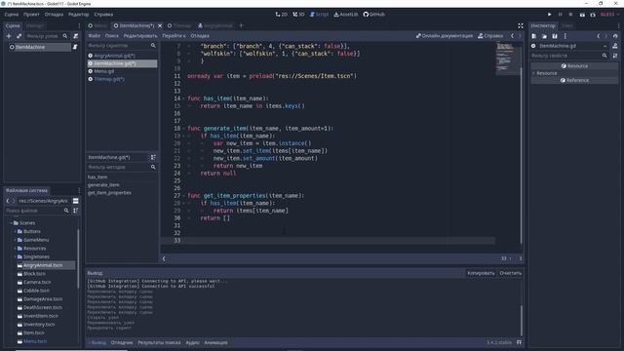Expand the Resources folder in FileSystem
Image resolution: width=624 pixels, height=351 pixels.
(x=16, y=249)
